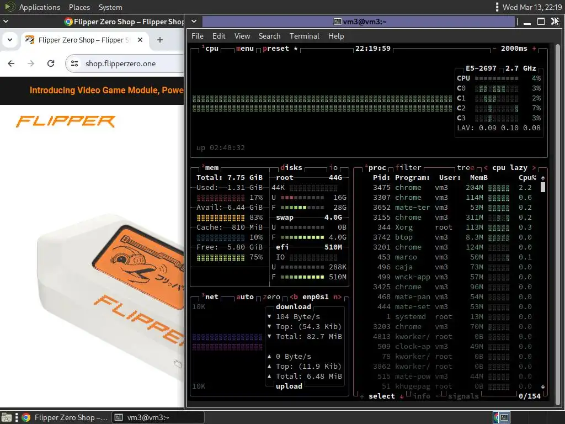The height and width of the screenshot is (424, 565).
Task: Select process 3475 chrome row
Action: (452, 188)
